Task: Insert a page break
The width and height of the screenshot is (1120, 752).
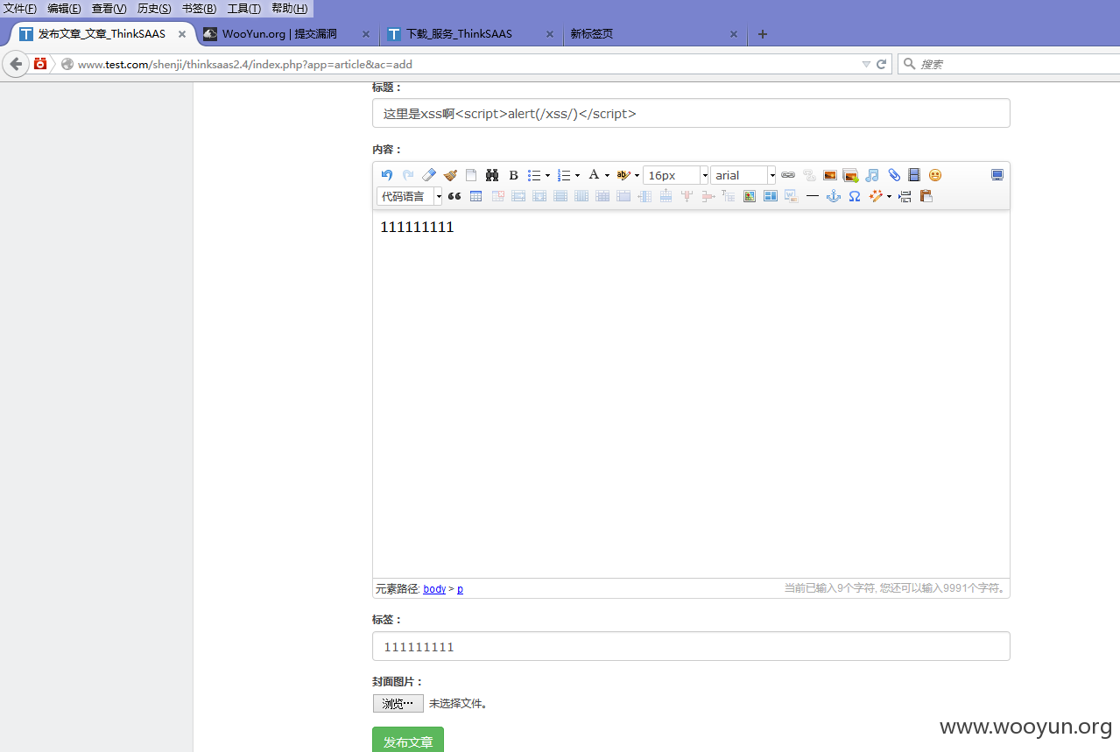Action: pos(905,196)
